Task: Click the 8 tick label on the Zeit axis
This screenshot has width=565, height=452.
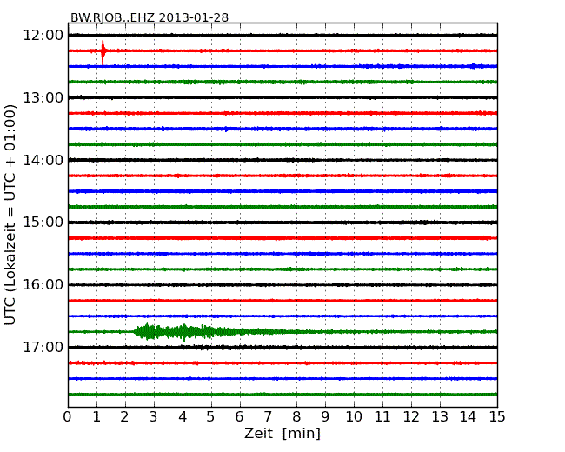Action: [x=296, y=417]
